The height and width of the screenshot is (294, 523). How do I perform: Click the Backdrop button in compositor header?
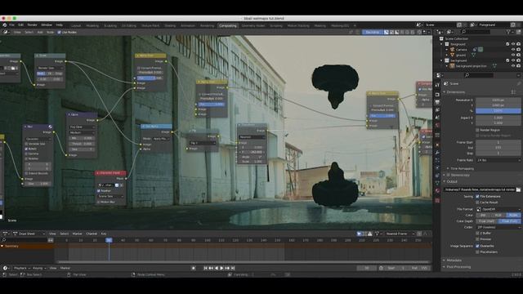coord(373,33)
